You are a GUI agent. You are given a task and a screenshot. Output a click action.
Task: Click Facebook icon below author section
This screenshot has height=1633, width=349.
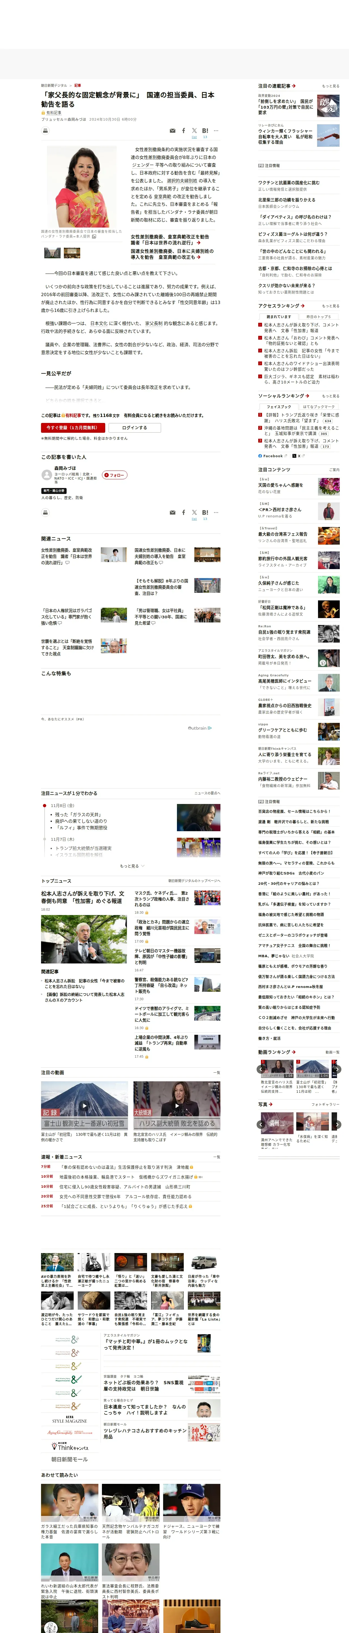click(184, 512)
